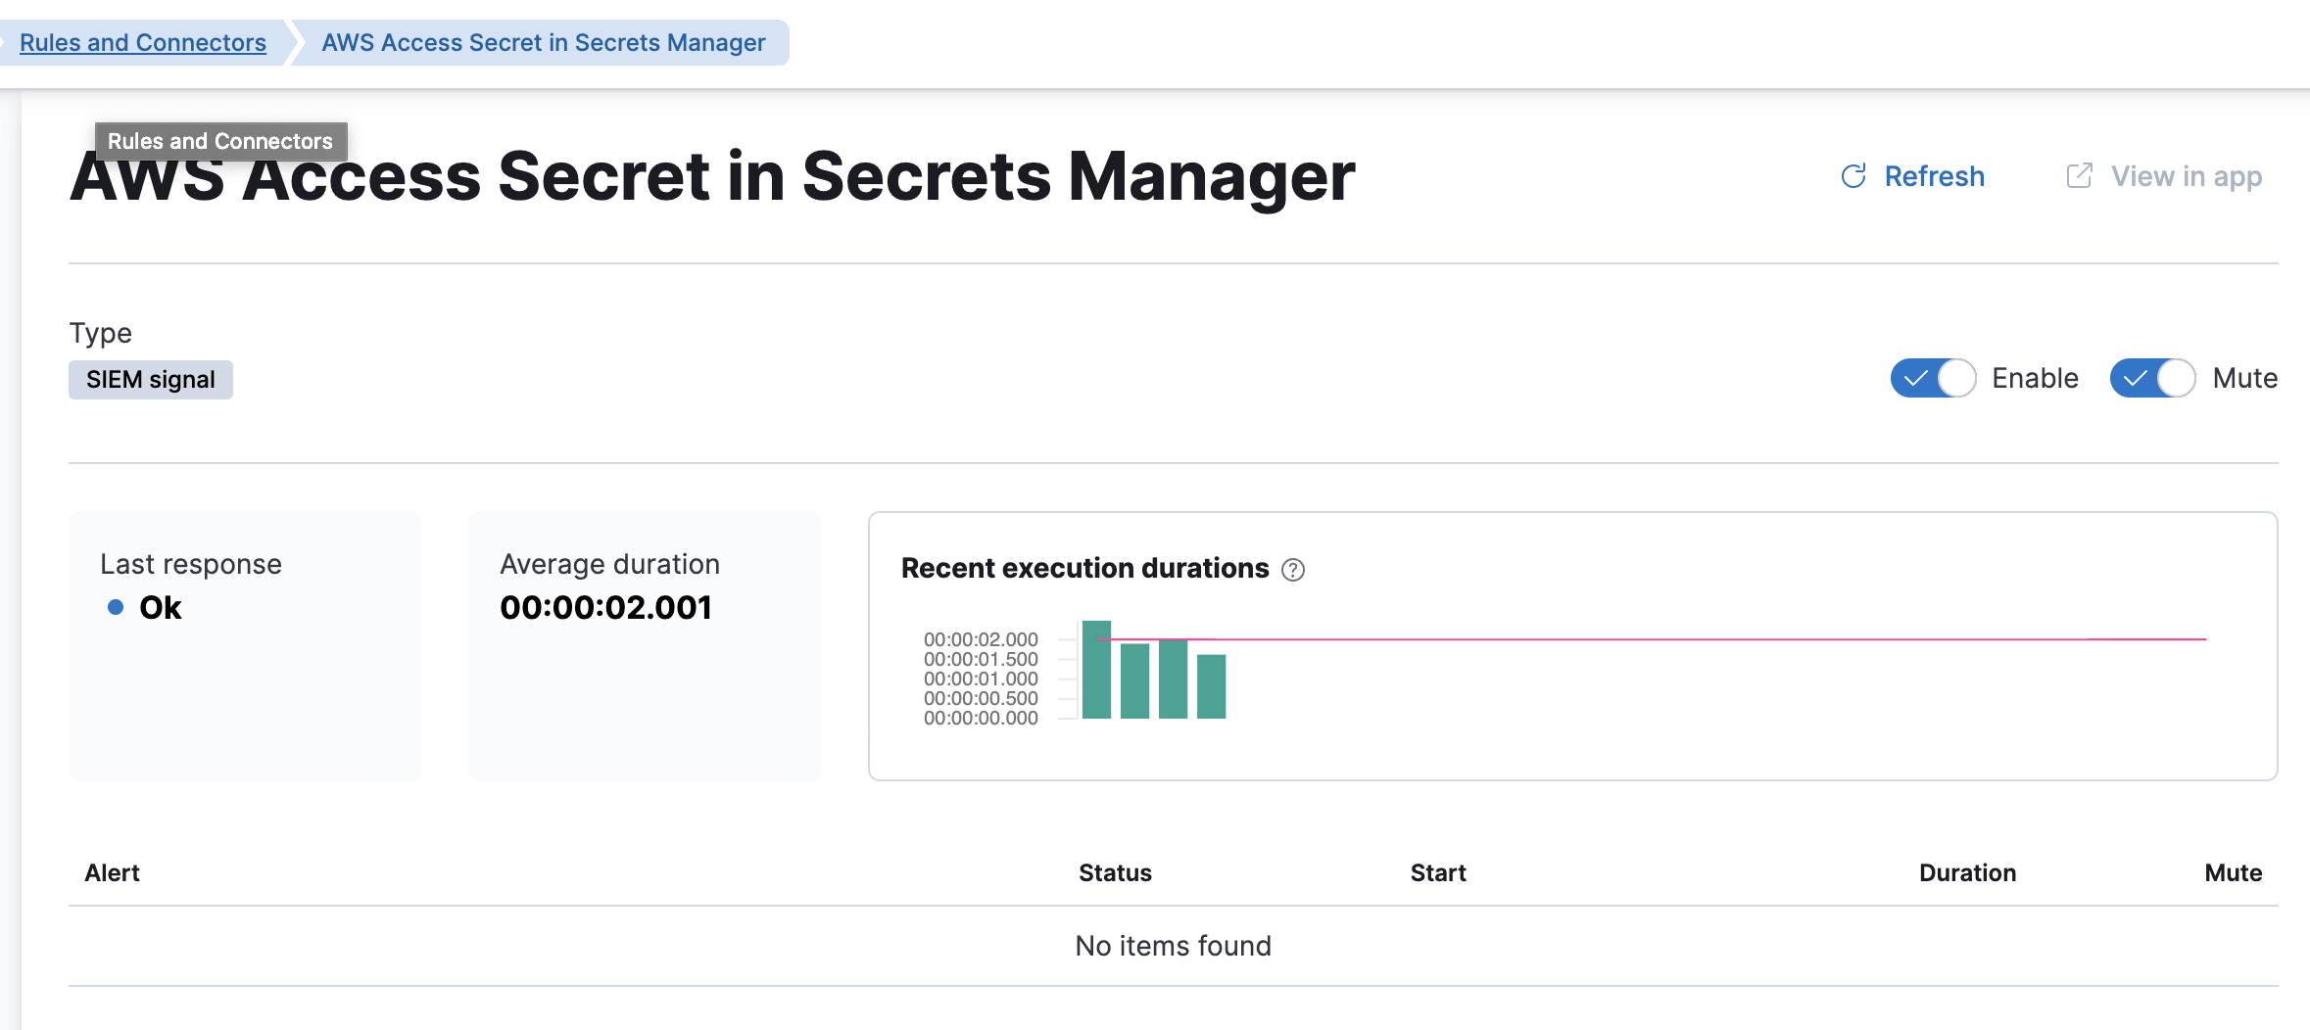
Task: Click the third bar in the execution chart
Action: click(1173, 679)
